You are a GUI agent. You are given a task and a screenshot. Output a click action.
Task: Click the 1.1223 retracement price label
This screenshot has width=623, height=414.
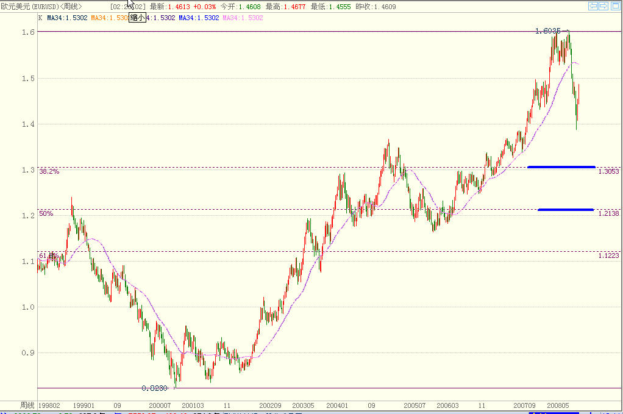click(609, 255)
